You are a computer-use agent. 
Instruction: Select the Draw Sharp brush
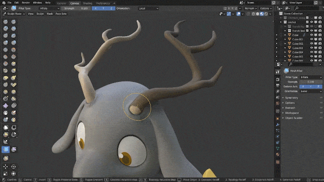point(13,22)
